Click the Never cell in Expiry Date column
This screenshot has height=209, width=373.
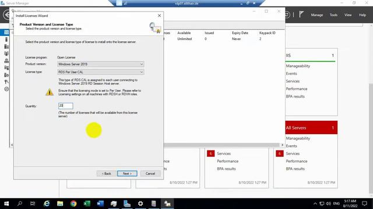[x=236, y=39]
